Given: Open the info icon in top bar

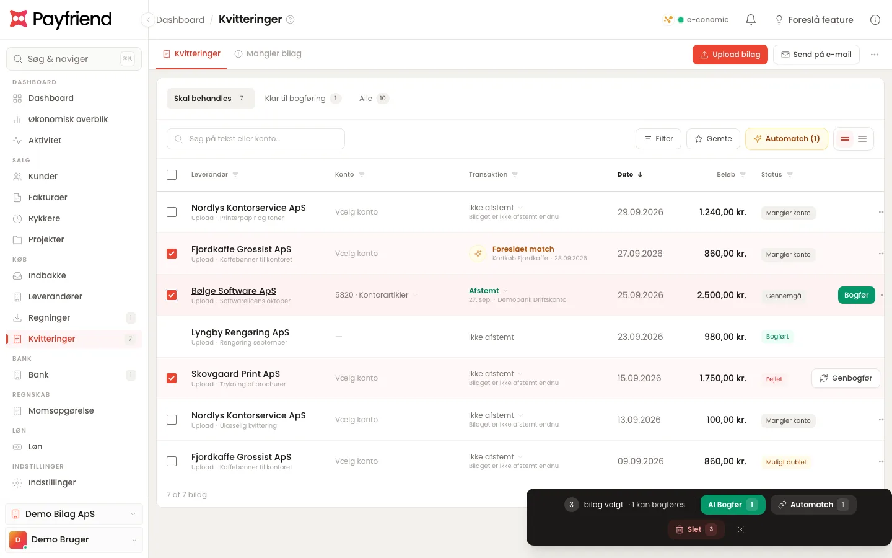Looking at the screenshot, I should [x=875, y=20].
